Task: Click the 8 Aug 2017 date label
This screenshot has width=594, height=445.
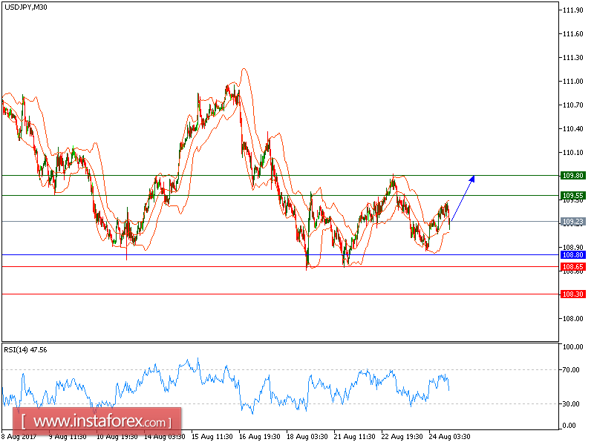Action: (x=20, y=436)
